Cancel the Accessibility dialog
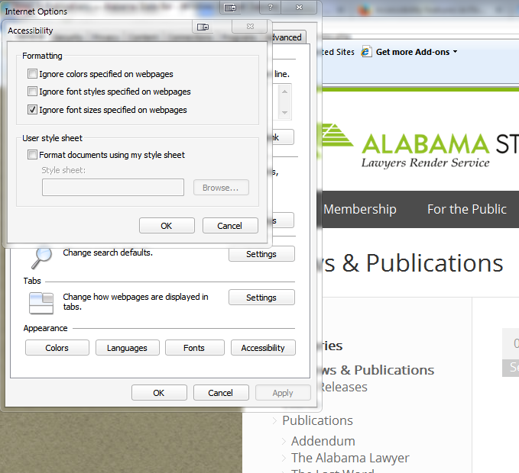The height and width of the screenshot is (473, 519). (230, 226)
